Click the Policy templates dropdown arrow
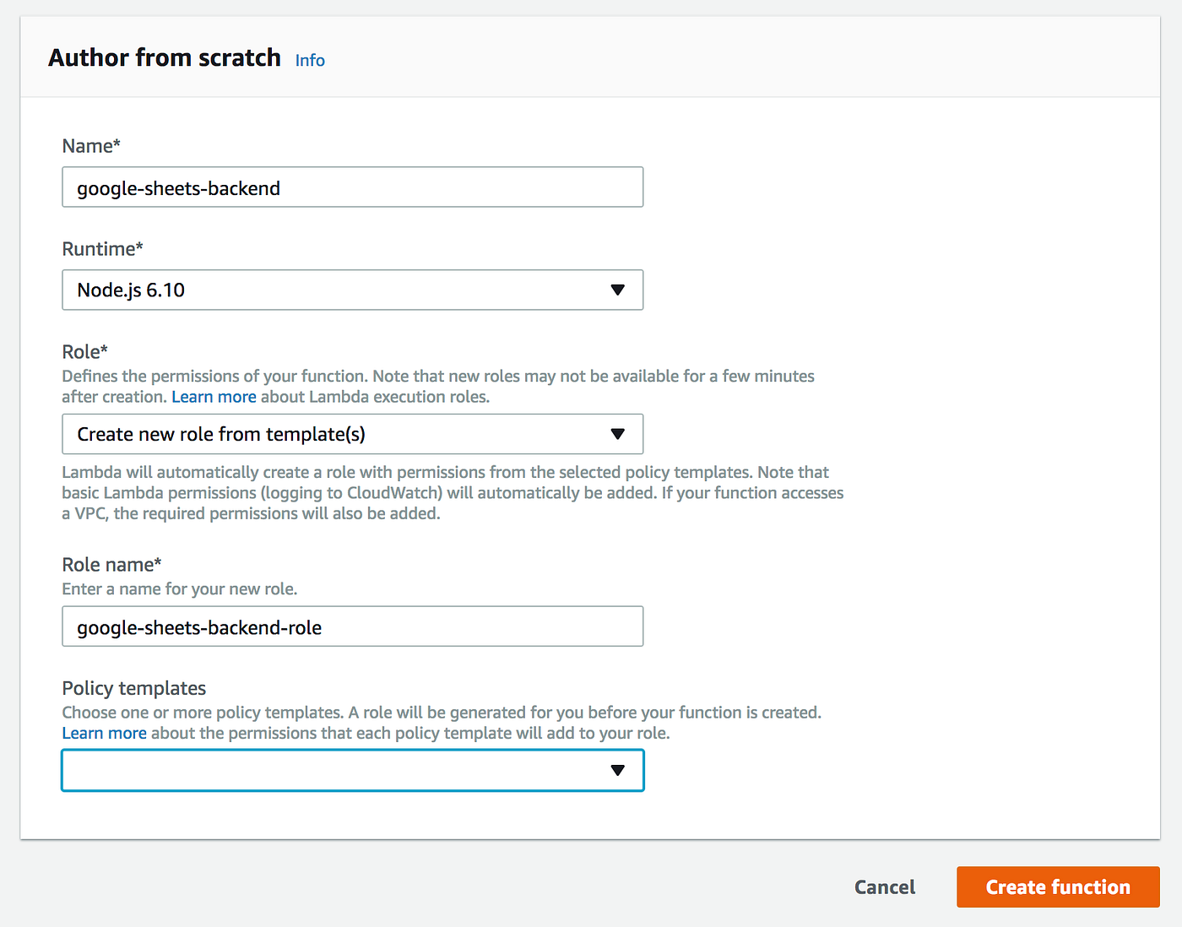 [617, 770]
